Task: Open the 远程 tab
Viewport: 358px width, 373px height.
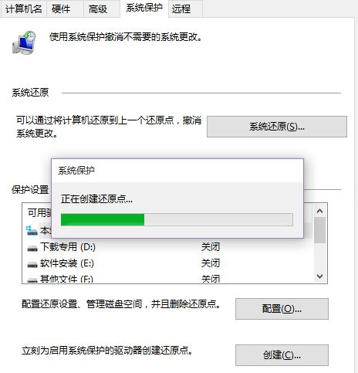Action: click(x=181, y=9)
